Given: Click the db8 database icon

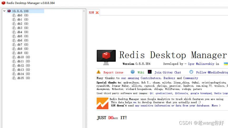Looking at the screenshot, I should pos(14,49).
